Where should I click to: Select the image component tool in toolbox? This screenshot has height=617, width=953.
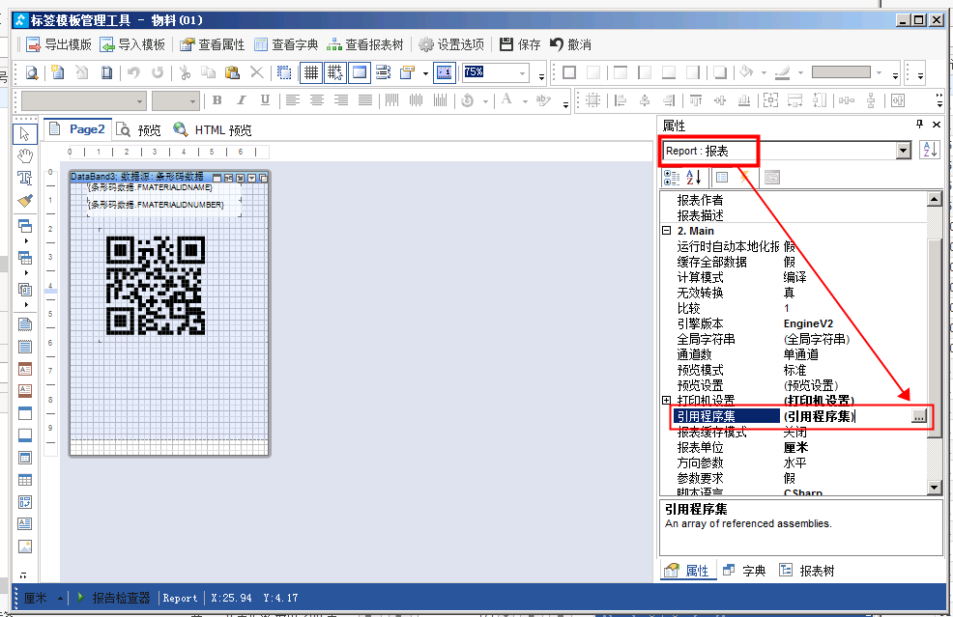(25, 547)
